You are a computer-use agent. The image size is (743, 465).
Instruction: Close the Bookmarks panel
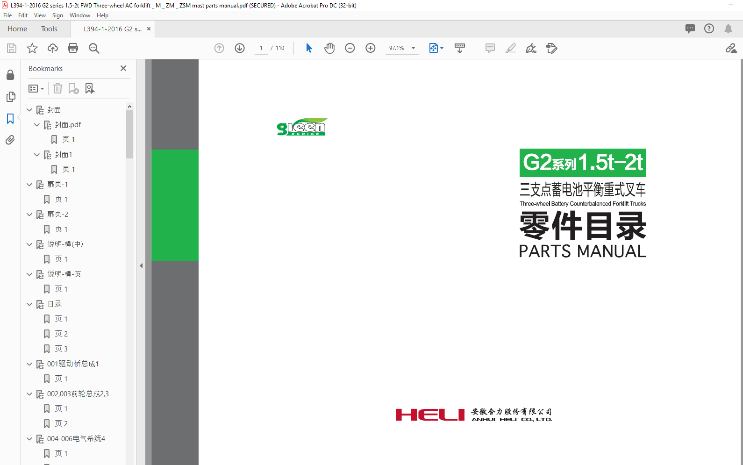(x=123, y=68)
